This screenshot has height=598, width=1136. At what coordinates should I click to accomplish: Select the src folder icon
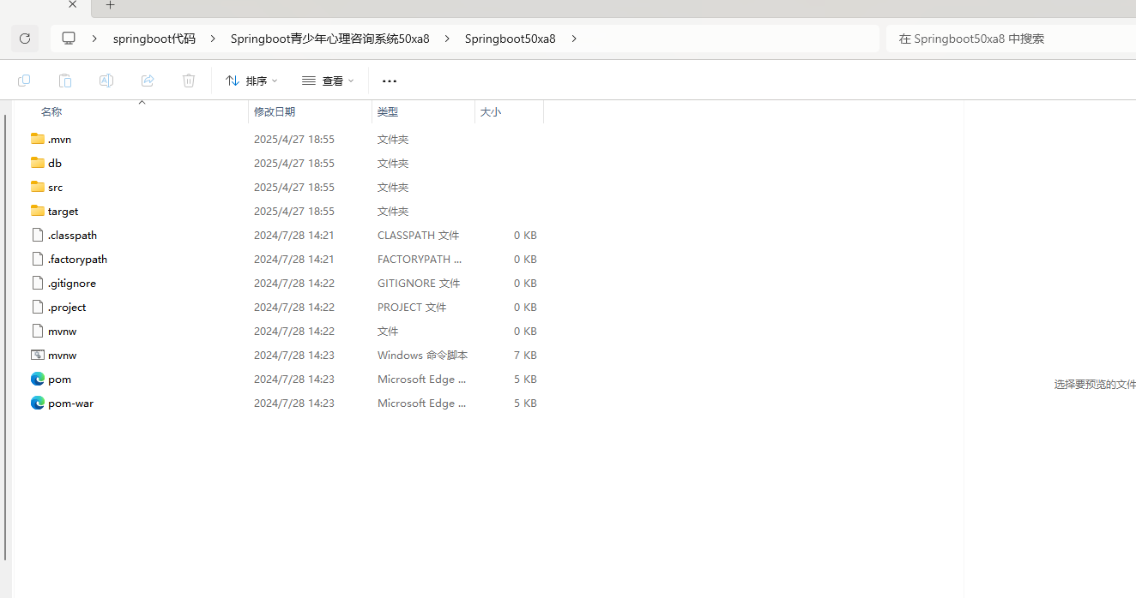[37, 187]
